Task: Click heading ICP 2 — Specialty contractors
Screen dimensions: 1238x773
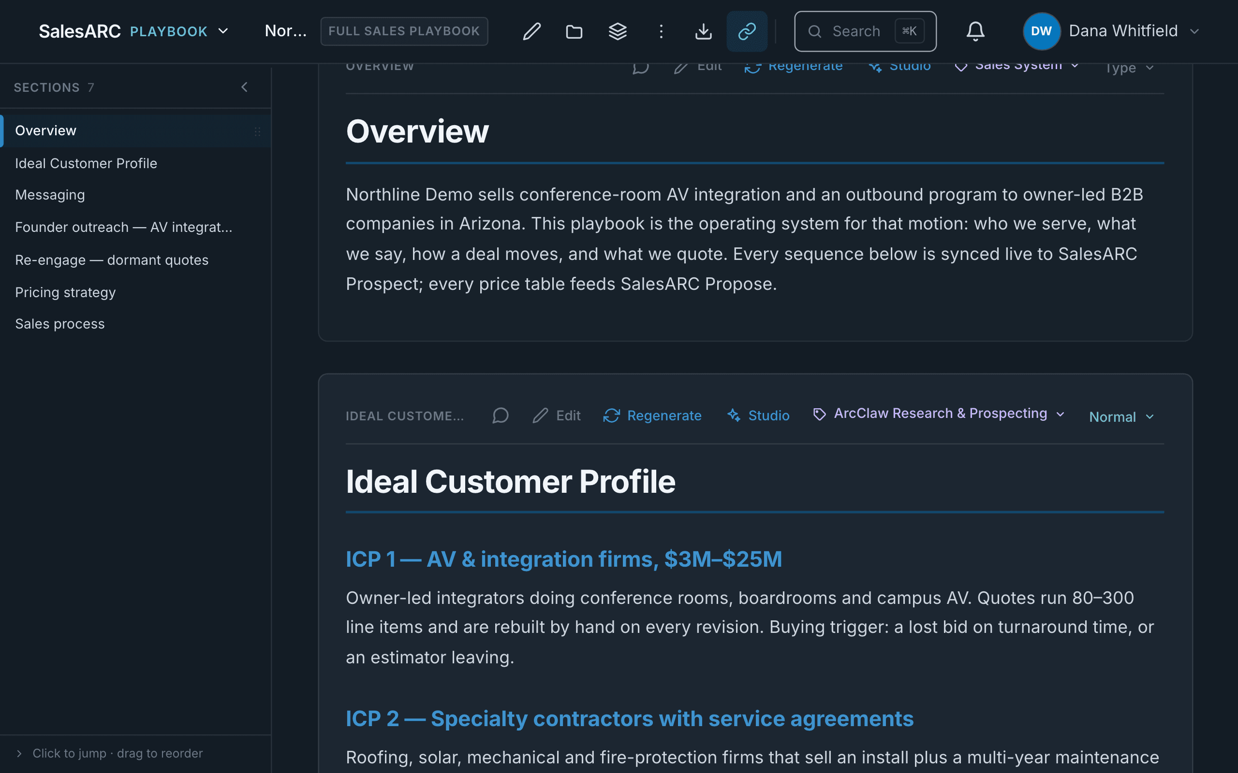Action: (630, 718)
